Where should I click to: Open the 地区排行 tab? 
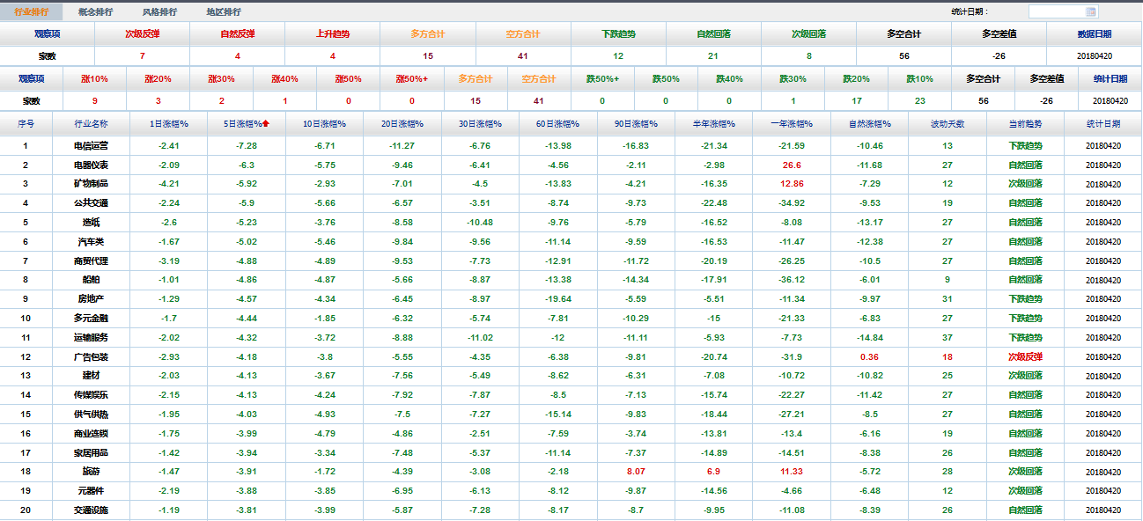point(224,12)
